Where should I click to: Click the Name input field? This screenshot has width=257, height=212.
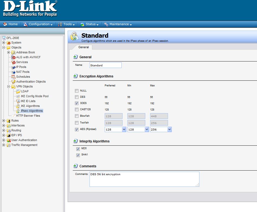coord(106,65)
